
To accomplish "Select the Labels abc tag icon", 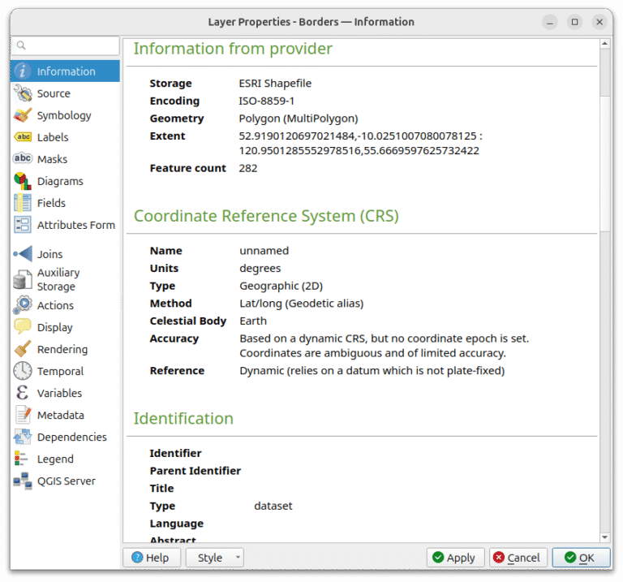I will coord(23,137).
